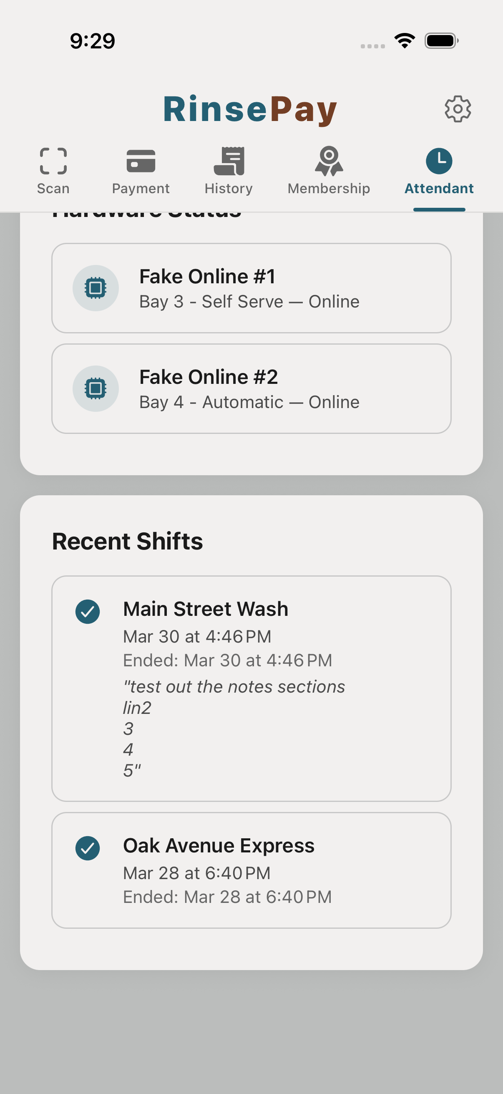Open the settings gear

(x=458, y=108)
